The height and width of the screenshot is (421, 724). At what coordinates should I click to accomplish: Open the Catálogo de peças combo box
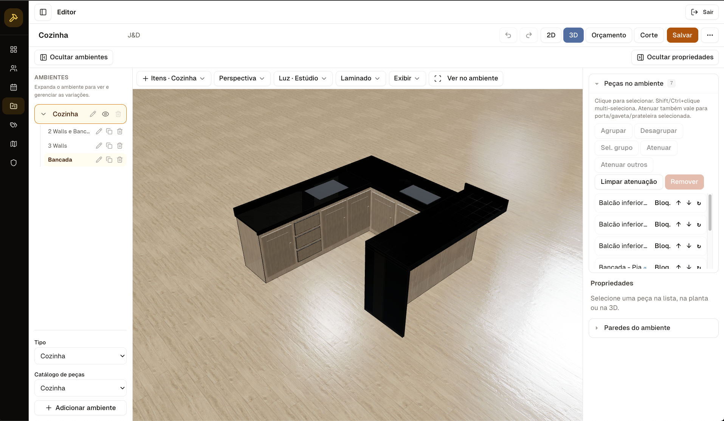(x=81, y=388)
